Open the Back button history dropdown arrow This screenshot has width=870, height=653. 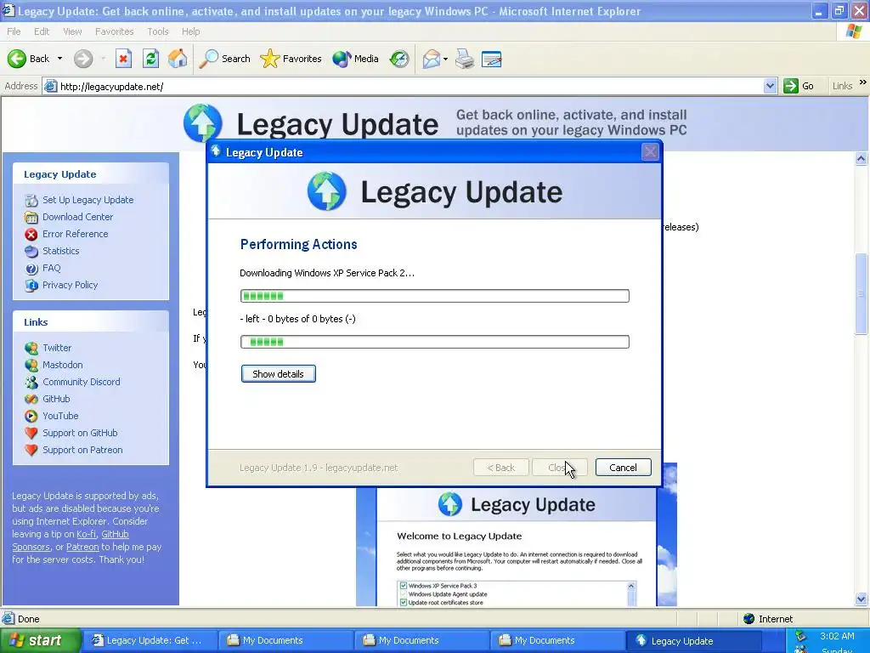[x=60, y=59]
